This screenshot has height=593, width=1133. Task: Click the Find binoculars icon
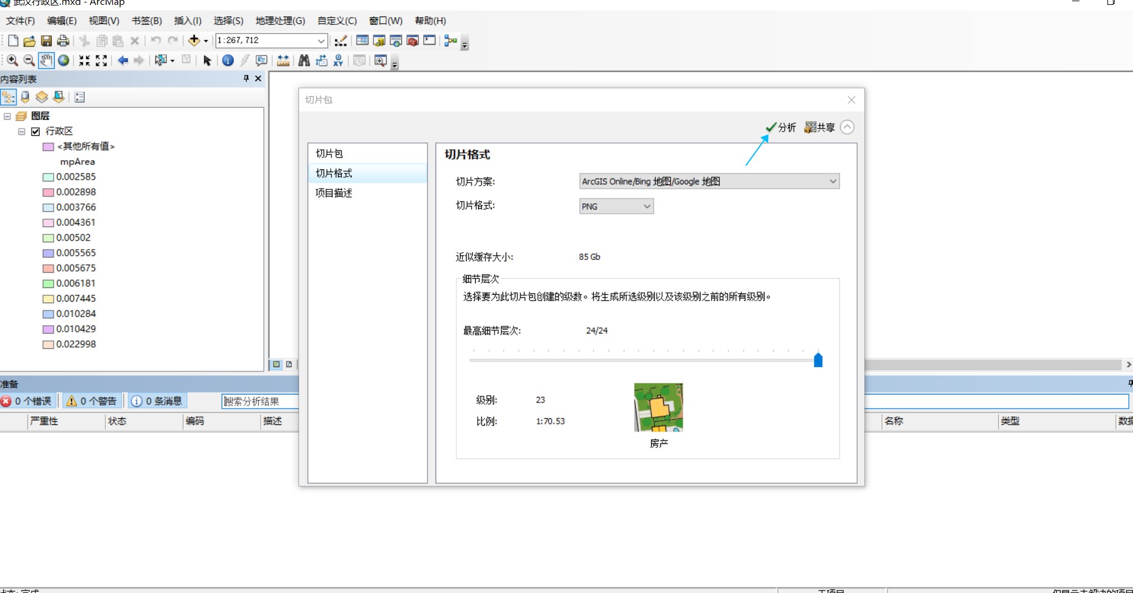pos(303,61)
